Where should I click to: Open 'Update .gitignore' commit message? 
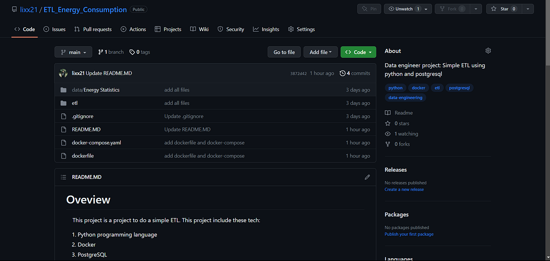(x=184, y=116)
